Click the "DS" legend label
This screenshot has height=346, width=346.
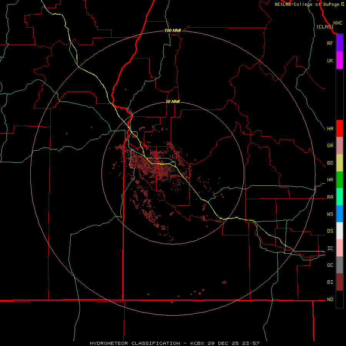coord(330,231)
